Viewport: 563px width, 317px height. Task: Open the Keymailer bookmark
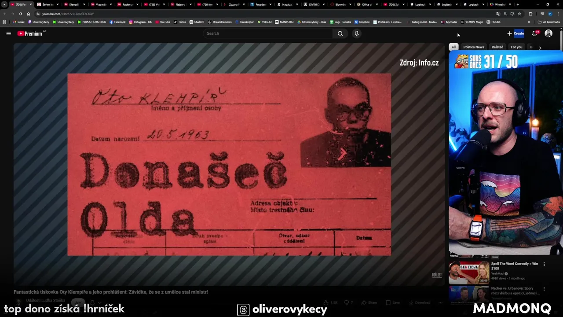tap(449, 22)
